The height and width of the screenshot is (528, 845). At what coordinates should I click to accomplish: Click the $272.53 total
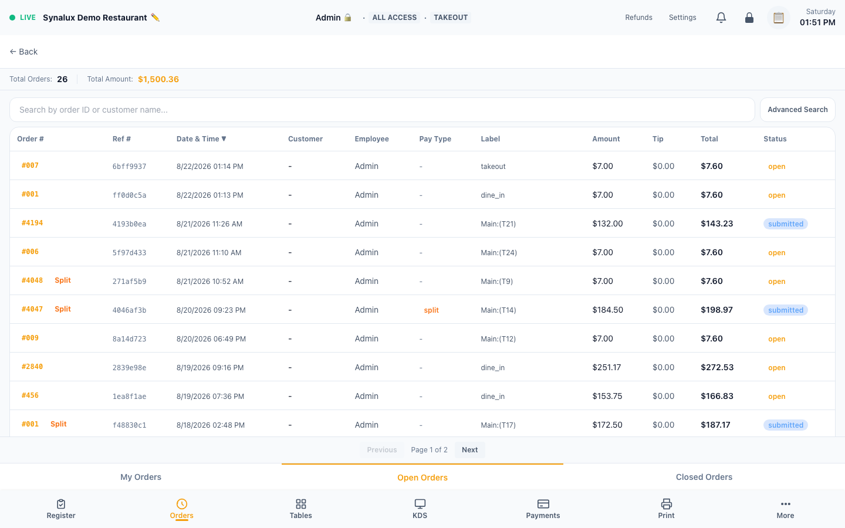717,367
